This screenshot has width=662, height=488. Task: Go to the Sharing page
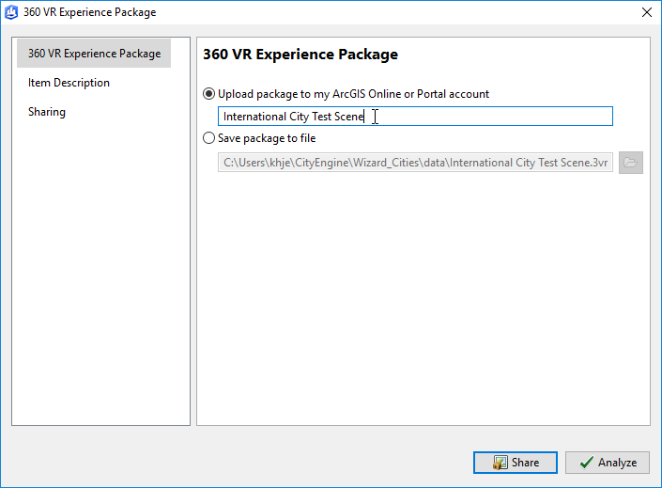tap(47, 112)
